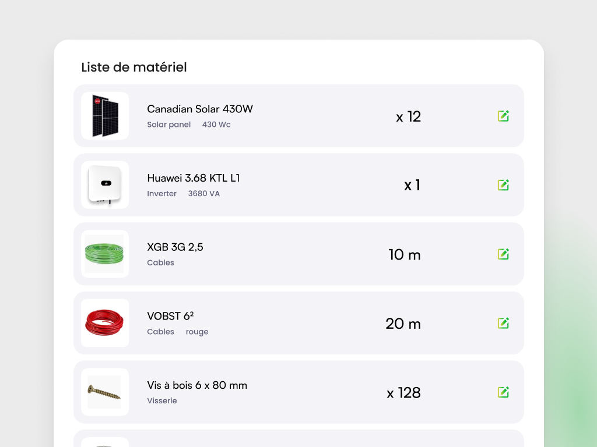Edit the Canadian Solar 430W entry

tap(504, 116)
